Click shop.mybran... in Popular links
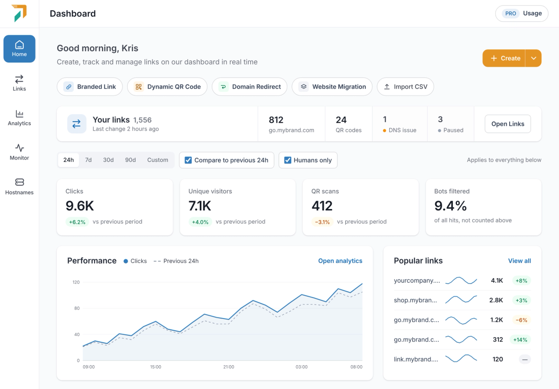Screen dimensions: 559x389 (416, 300)
